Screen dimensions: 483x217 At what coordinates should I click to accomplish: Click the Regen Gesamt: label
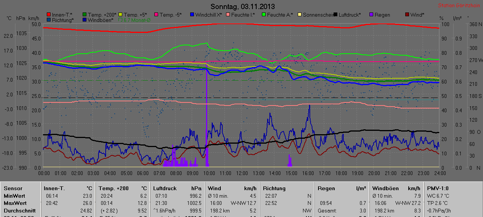point(326,211)
